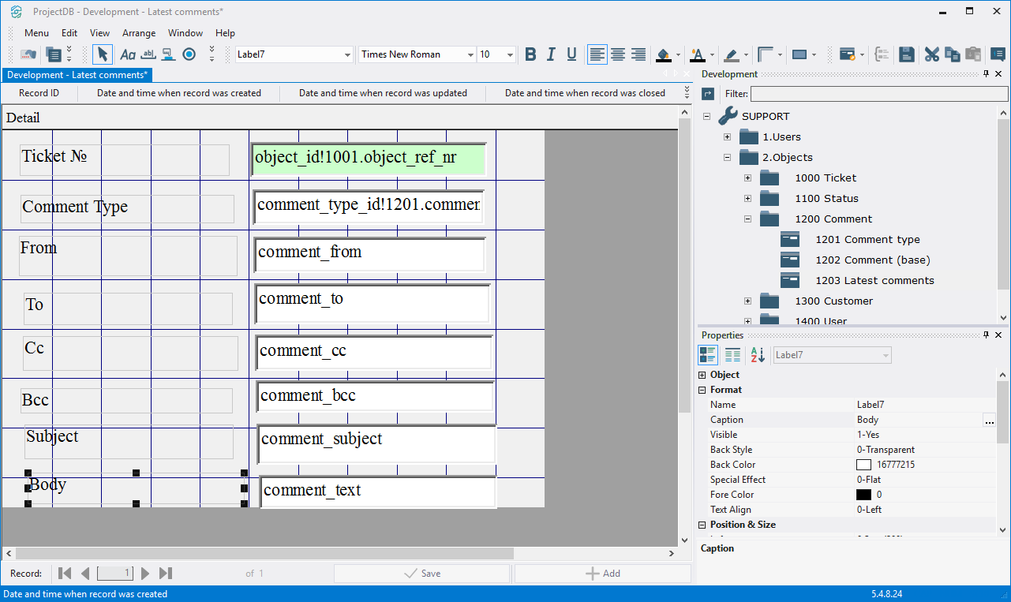1011x602 pixels.
Task: Toggle Italic formatting
Action: click(551, 54)
